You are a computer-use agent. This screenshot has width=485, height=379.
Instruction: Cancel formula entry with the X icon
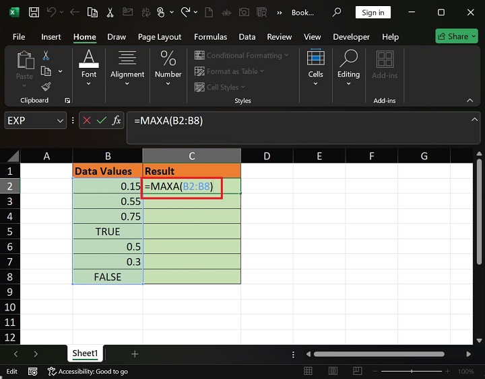(87, 120)
